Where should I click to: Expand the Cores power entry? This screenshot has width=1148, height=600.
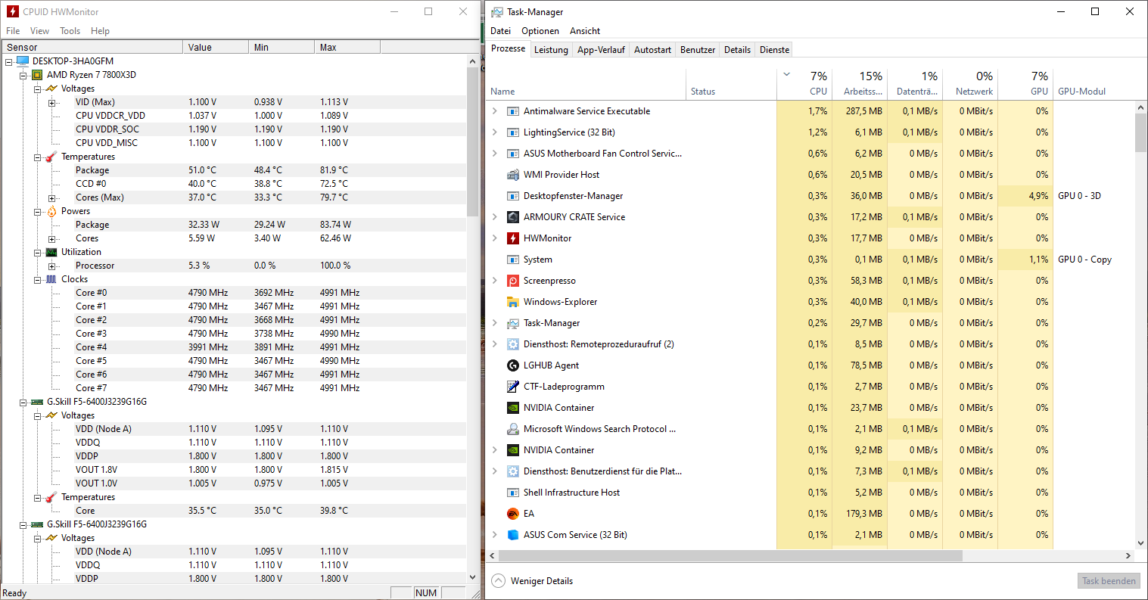[x=52, y=238]
